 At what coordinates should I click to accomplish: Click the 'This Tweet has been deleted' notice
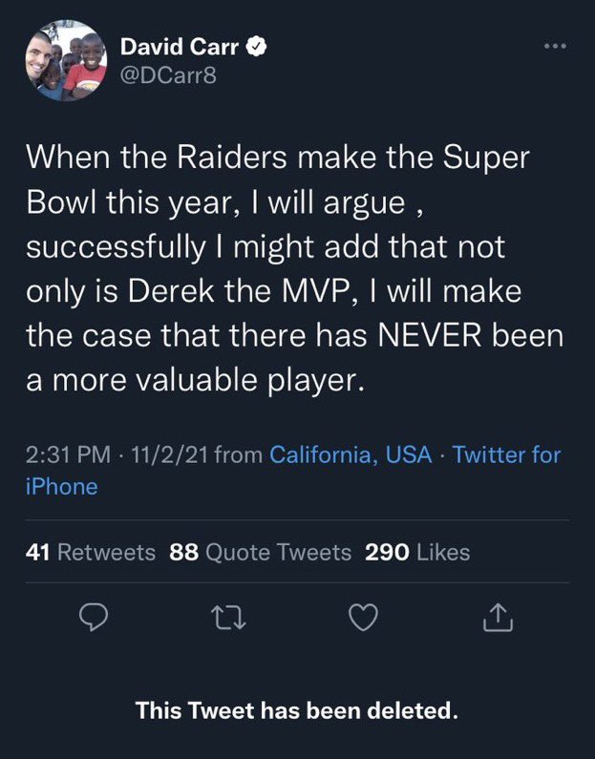click(x=297, y=710)
